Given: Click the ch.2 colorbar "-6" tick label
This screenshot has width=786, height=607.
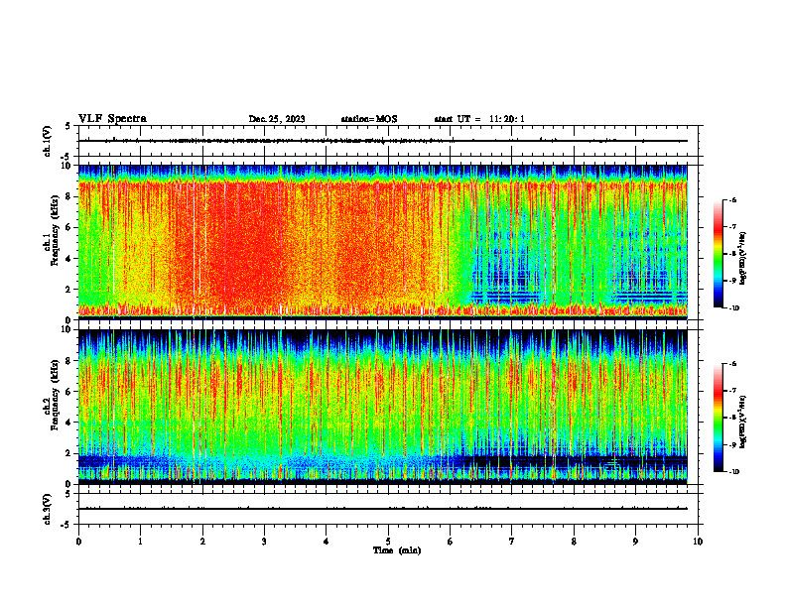Looking at the screenshot, I should (732, 364).
